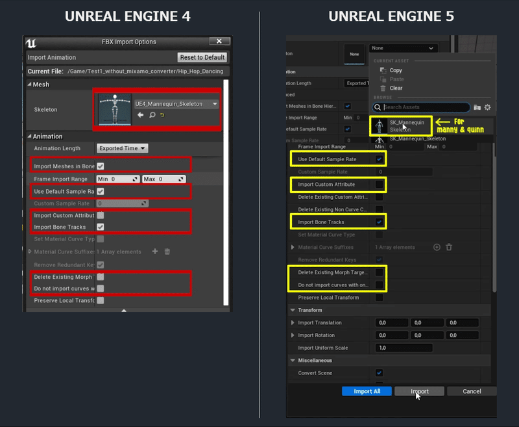Select second SK_Mannequin_Skeleton list entry
The height and width of the screenshot is (427, 519).
pyautogui.click(x=417, y=138)
